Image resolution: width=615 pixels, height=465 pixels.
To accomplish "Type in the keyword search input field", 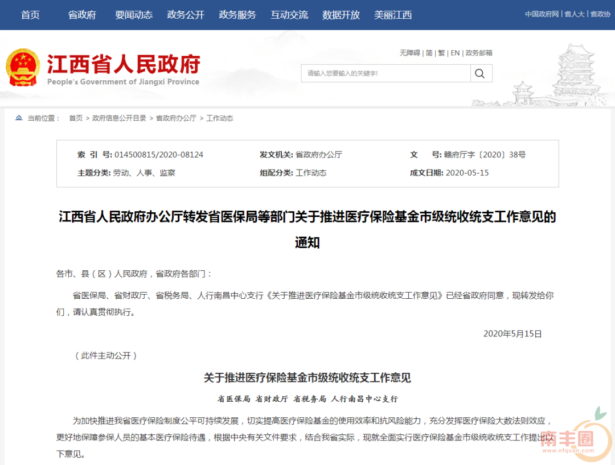I will pos(386,73).
